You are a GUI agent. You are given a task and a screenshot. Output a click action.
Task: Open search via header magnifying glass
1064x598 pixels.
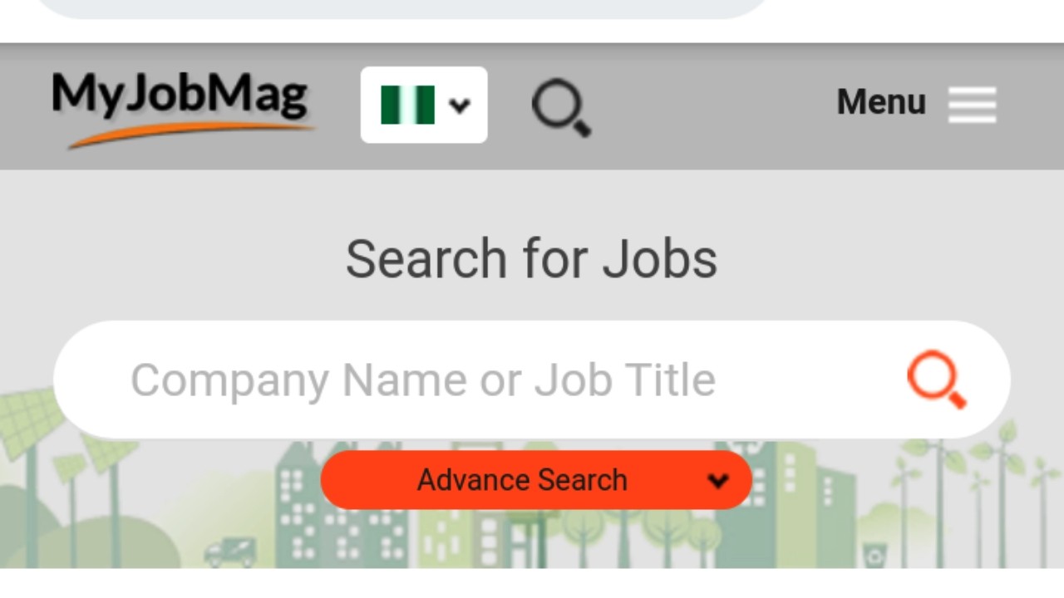(x=561, y=107)
